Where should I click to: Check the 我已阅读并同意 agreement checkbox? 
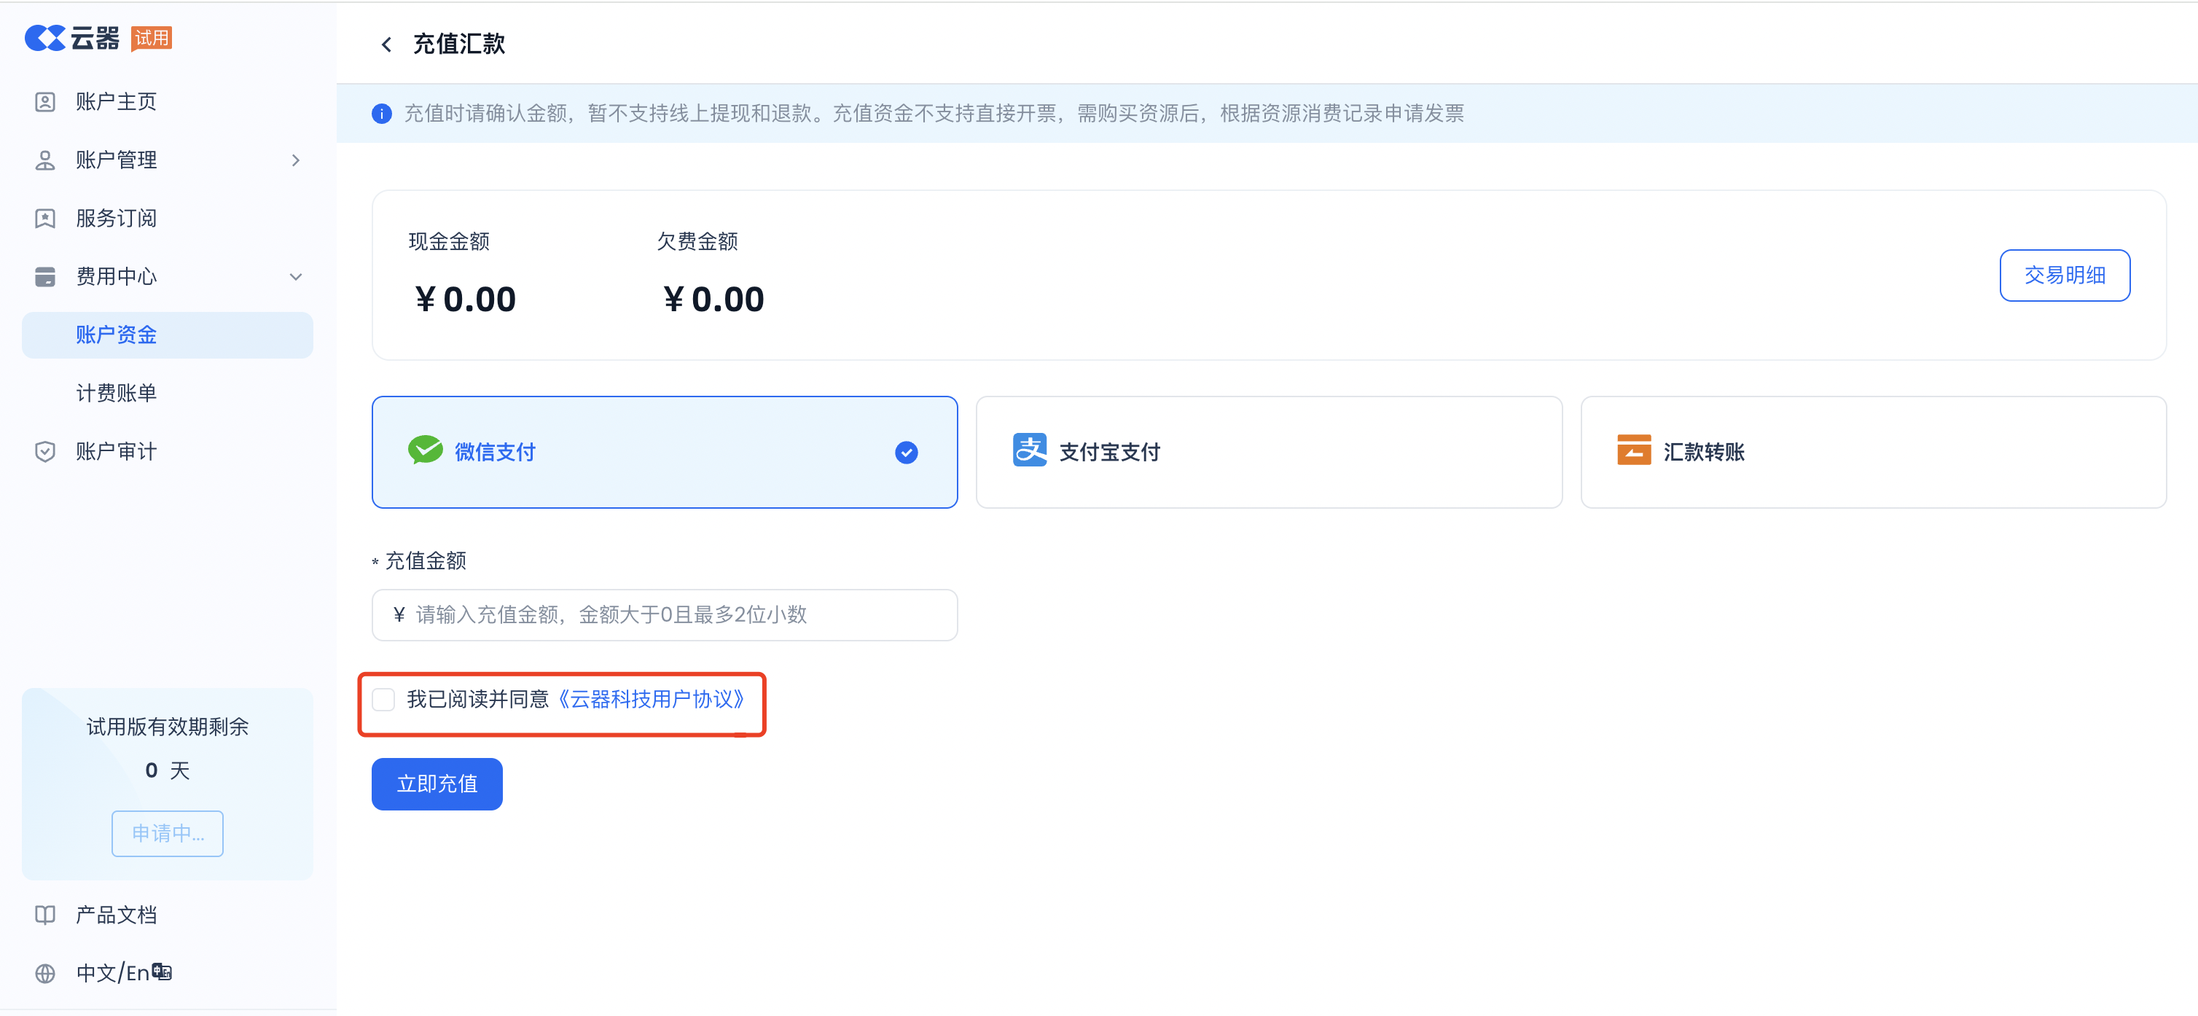click(x=384, y=700)
